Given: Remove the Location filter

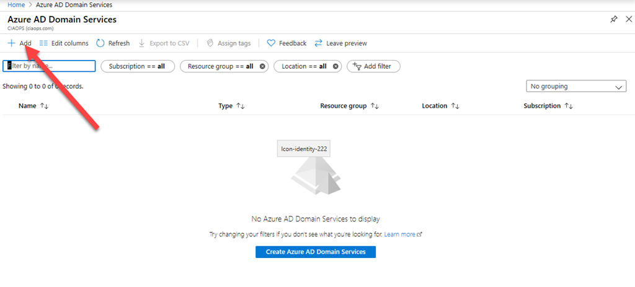Looking at the screenshot, I should click(x=335, y=66).
